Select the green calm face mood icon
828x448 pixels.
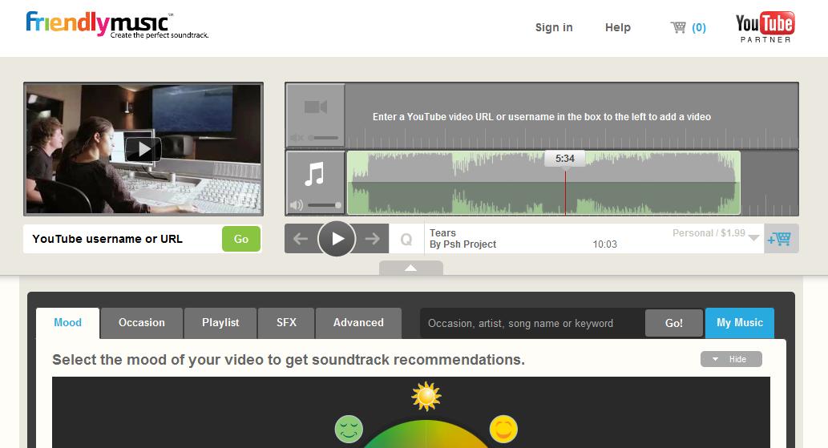349,429
